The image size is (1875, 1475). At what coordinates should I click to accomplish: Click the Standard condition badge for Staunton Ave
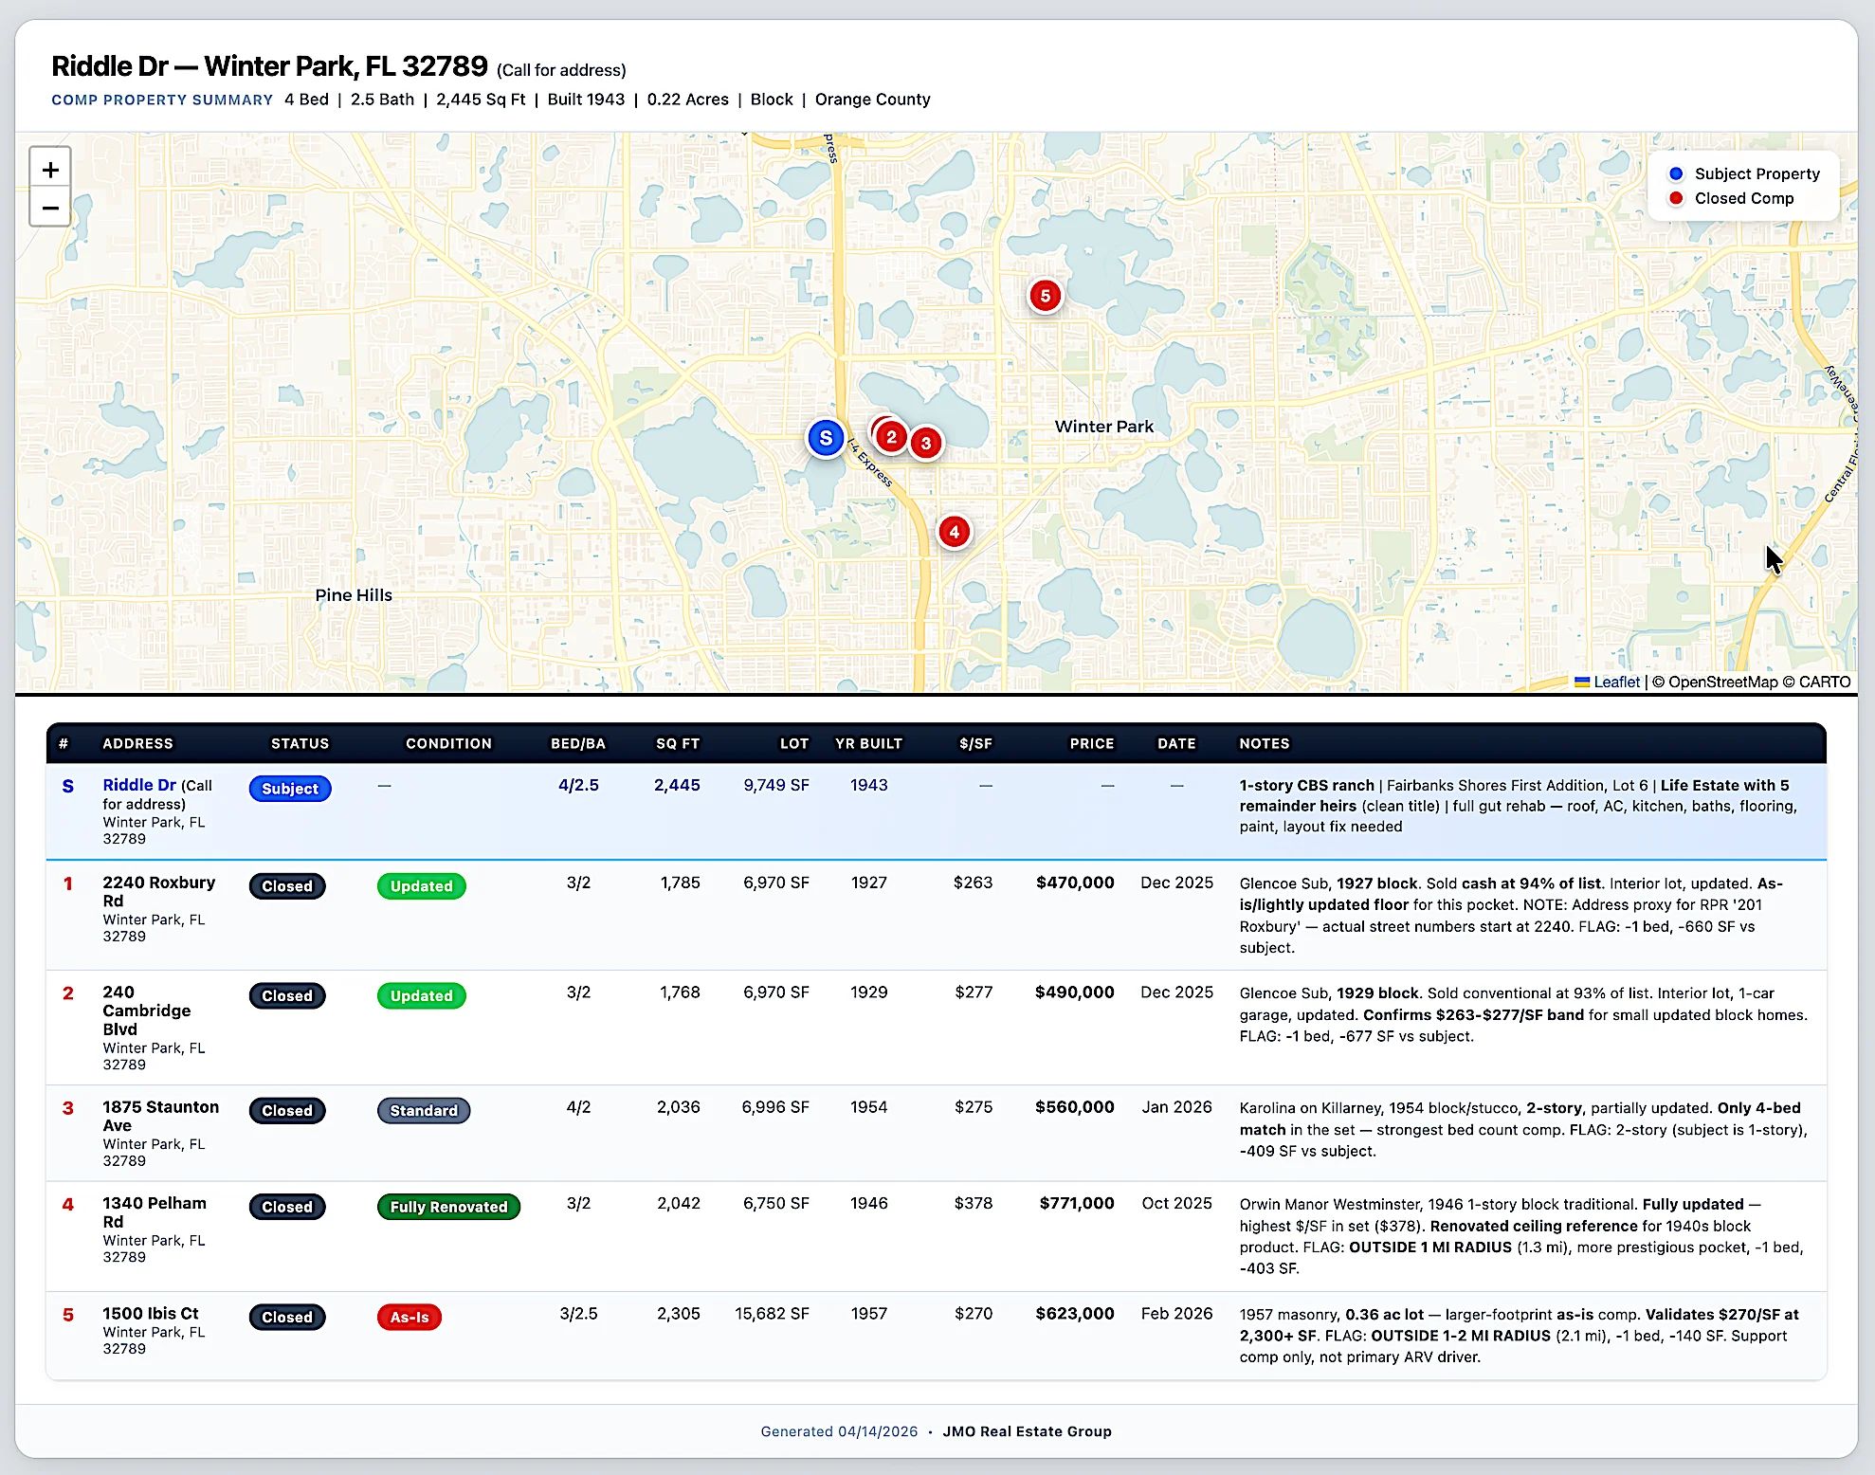423,1110
